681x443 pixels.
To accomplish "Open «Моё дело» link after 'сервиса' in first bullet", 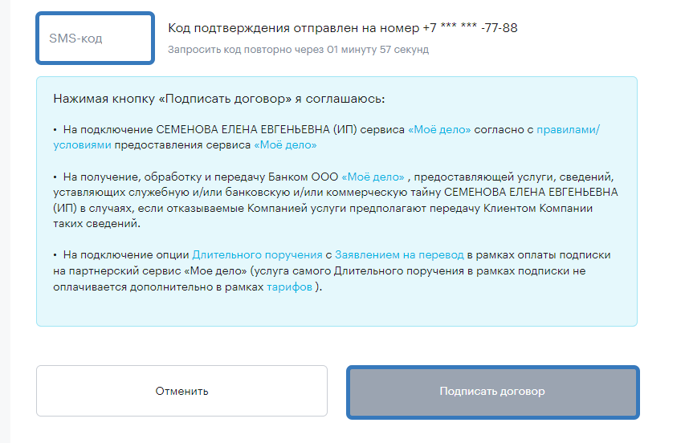I will [439, 130].
